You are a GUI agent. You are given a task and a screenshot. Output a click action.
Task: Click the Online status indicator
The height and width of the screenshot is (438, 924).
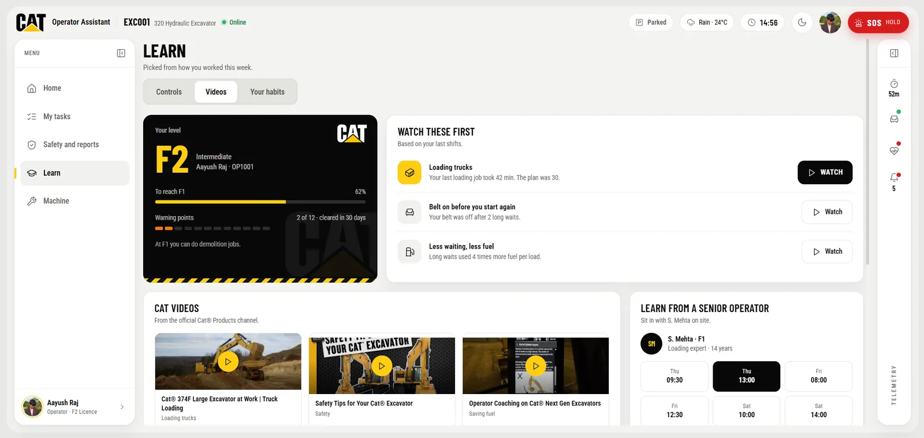pyautogui.click(x=234, y=23)
